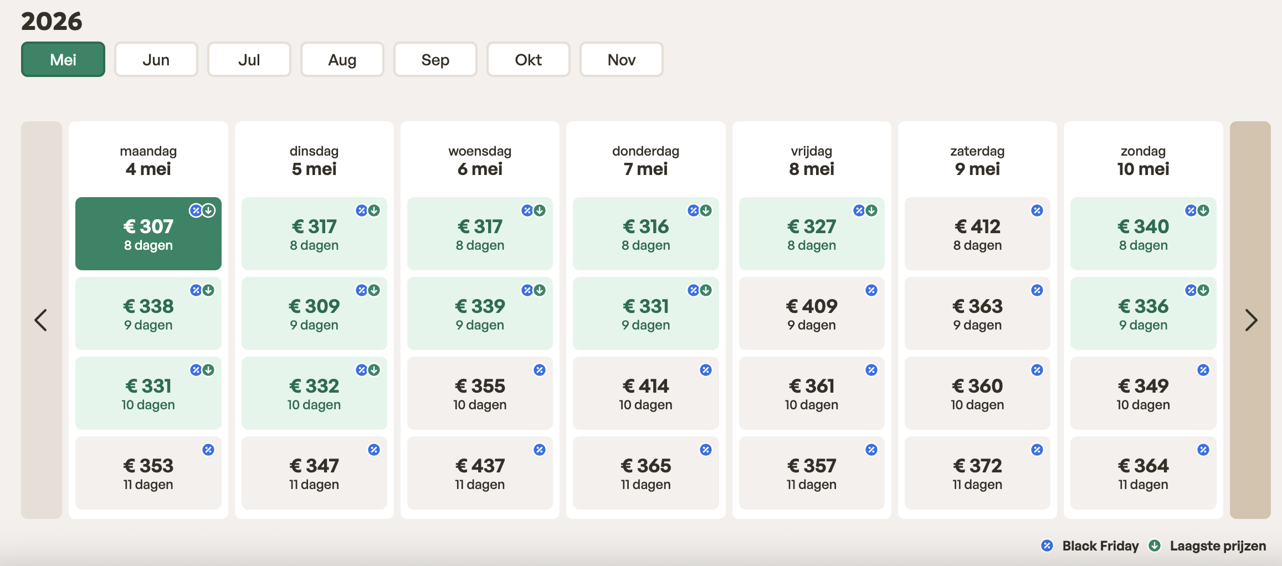The image size is (1282, 566).
Task: Select €307 for 8 days on Monday 4 mei
Action: tap(148, 234)
